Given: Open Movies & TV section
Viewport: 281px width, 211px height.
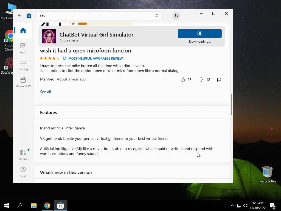Looking at the screenshot, I should (x=23, y=82).
